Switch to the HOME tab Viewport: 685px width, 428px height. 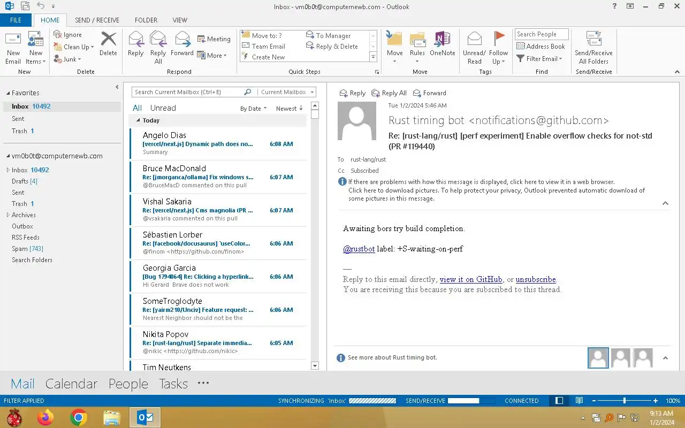pos(50,20)
